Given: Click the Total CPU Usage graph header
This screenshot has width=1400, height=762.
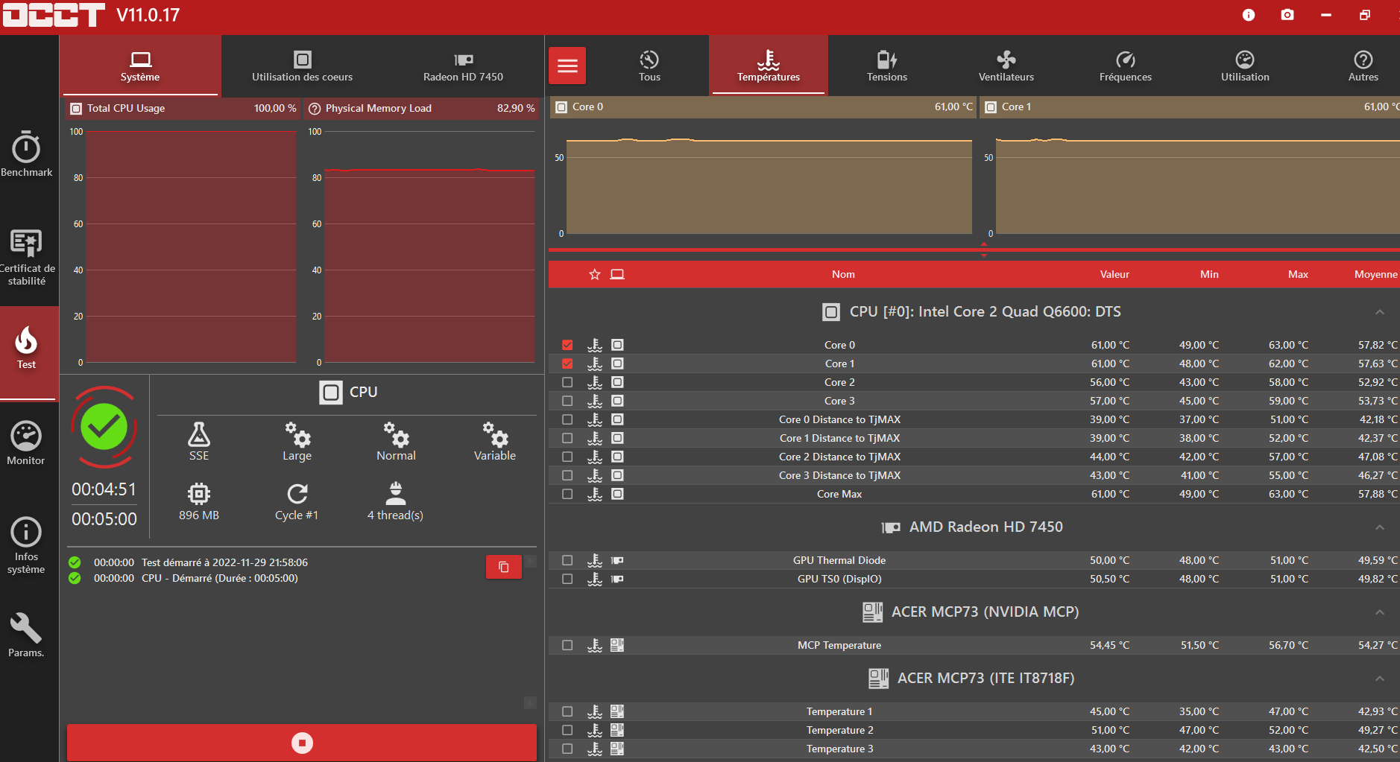Looking at the screenshot, I should coord(183,108).
